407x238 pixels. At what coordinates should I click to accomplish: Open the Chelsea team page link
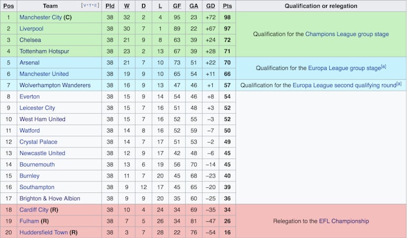pos(30,40)
